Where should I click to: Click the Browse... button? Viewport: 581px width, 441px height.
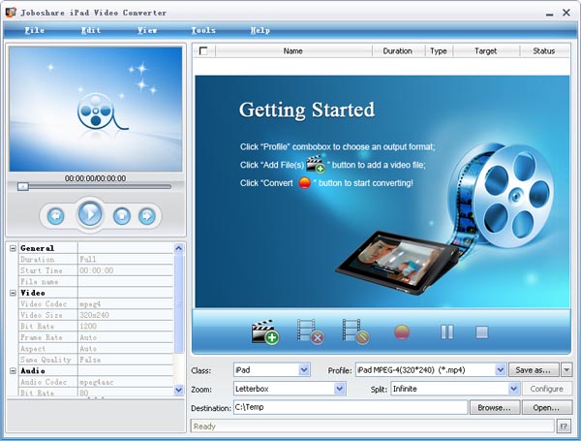coord(494,408)
